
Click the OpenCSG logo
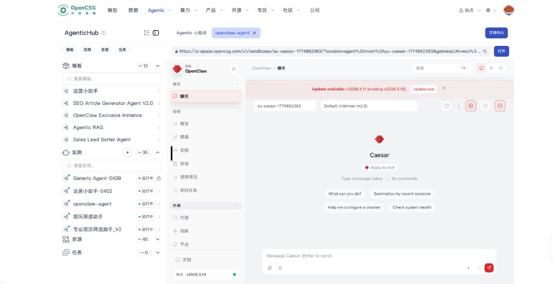tap(77, 10)
